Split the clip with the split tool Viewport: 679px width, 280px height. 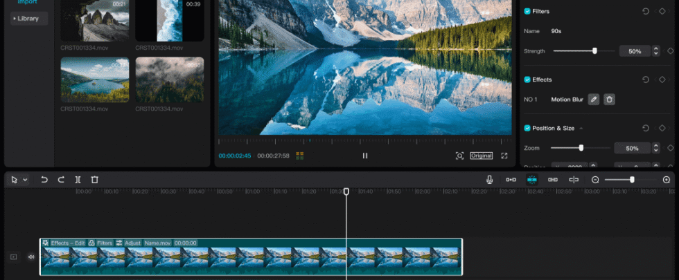point(78,180)
